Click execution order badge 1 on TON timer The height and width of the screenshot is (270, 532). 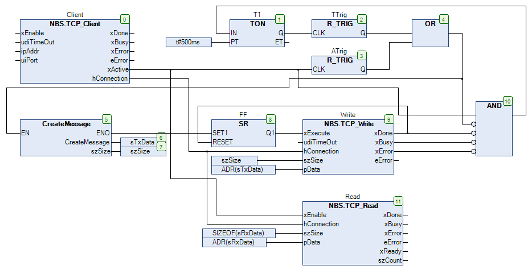(279, 19)
